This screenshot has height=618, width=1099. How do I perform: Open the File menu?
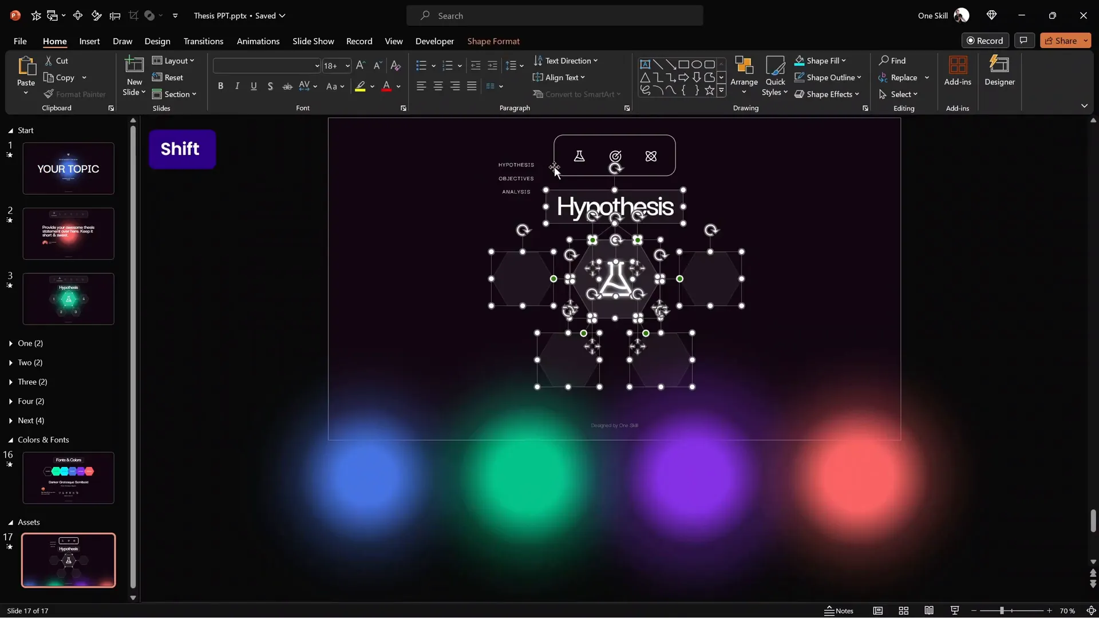tap(20, 41)
